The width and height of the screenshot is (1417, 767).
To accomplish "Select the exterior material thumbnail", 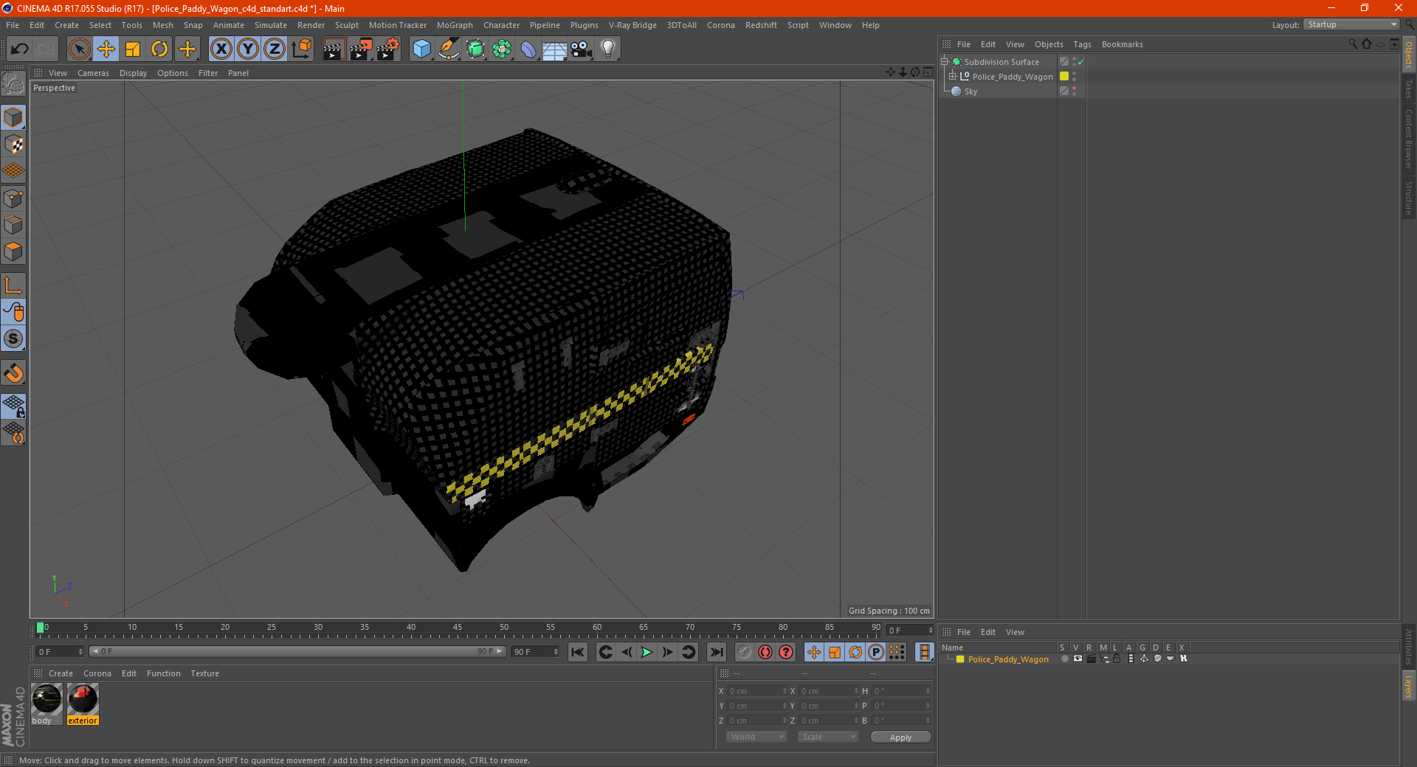I will point(83,699).
